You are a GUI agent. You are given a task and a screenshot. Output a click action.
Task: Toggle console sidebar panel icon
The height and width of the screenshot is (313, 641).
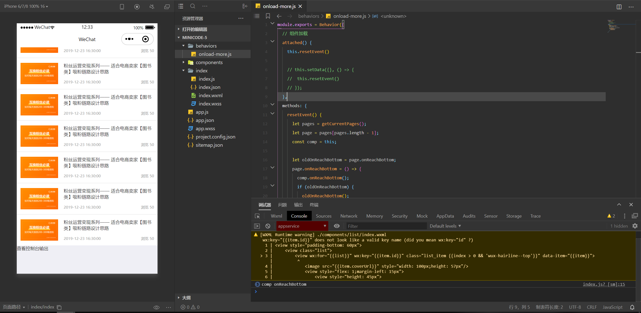click(x=257, y=226)
